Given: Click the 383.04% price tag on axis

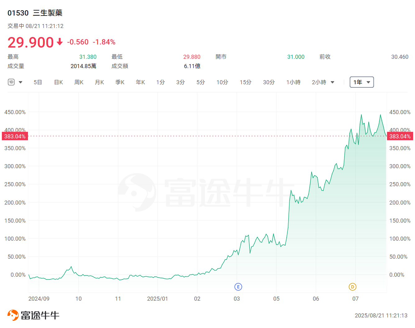Looking at the screenshot, I should point(15,136).
